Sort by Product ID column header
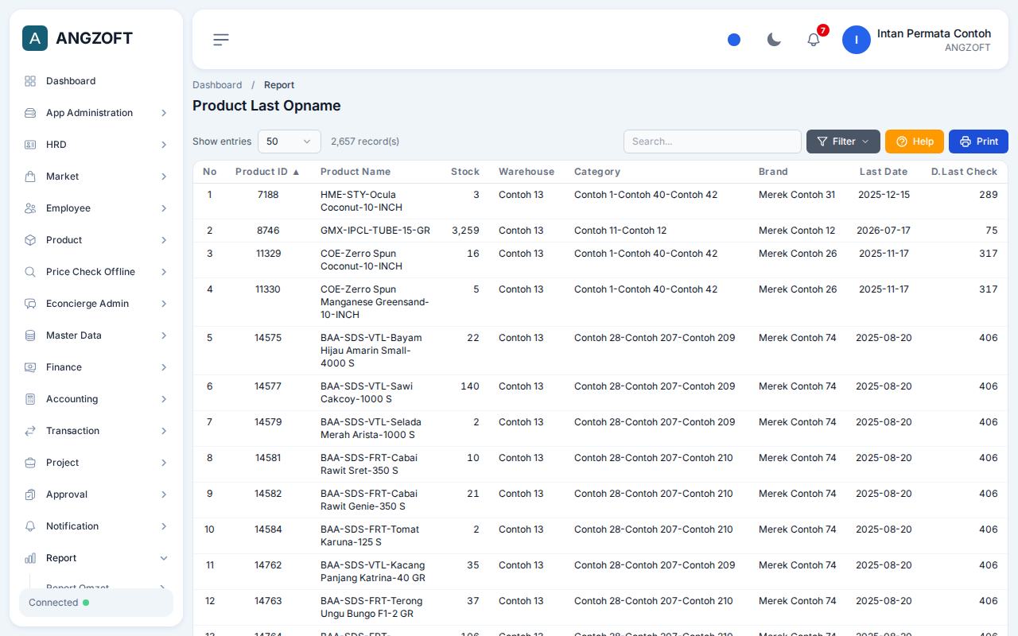 (268, 172)
